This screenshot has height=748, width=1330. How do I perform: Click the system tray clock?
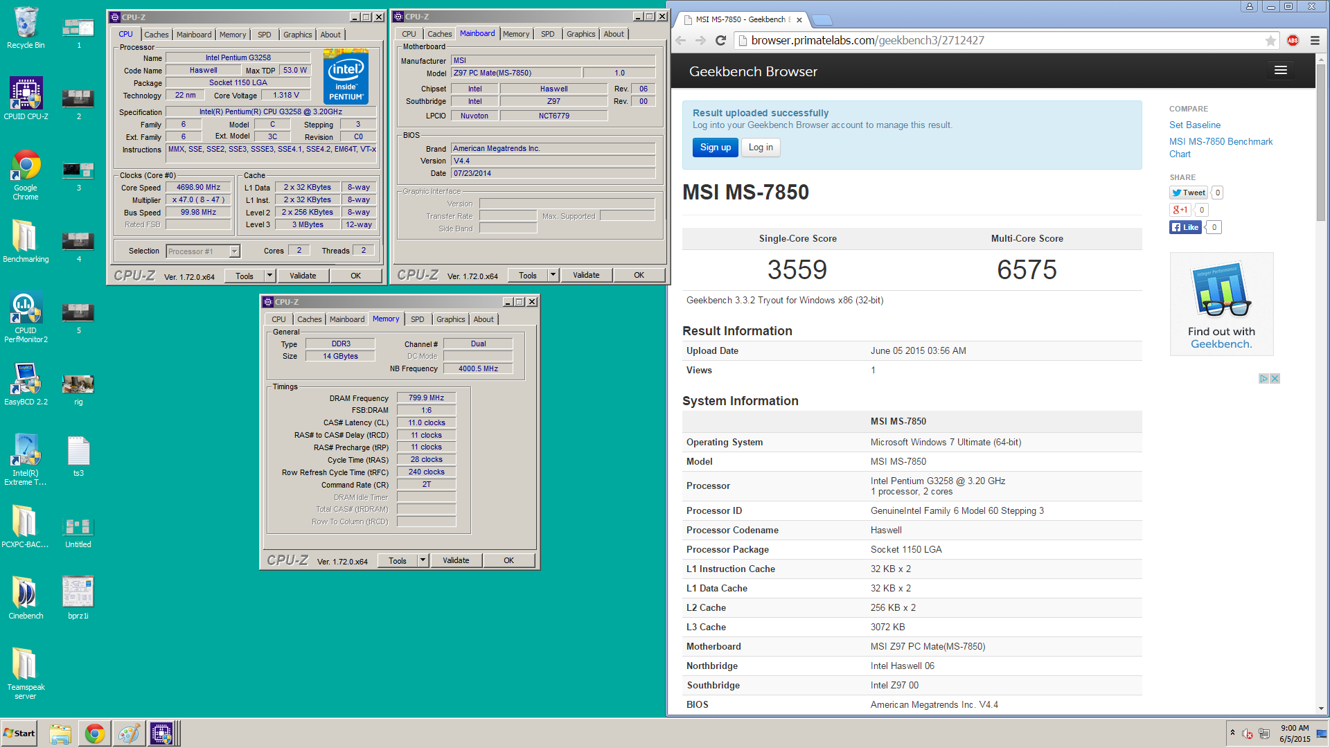tap(1295, 733)
